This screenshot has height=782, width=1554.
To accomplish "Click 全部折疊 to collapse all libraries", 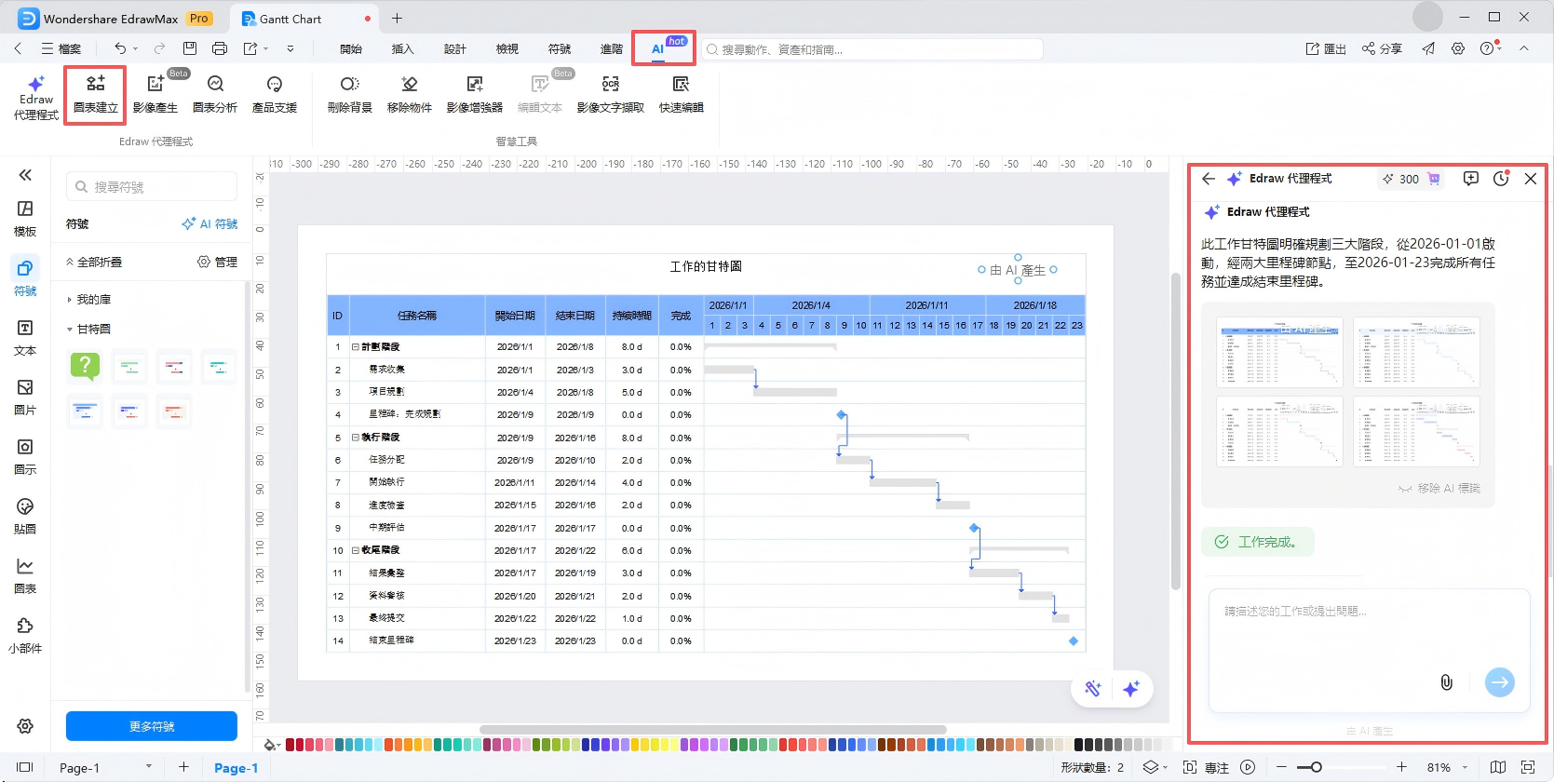I will coord(94,262).
